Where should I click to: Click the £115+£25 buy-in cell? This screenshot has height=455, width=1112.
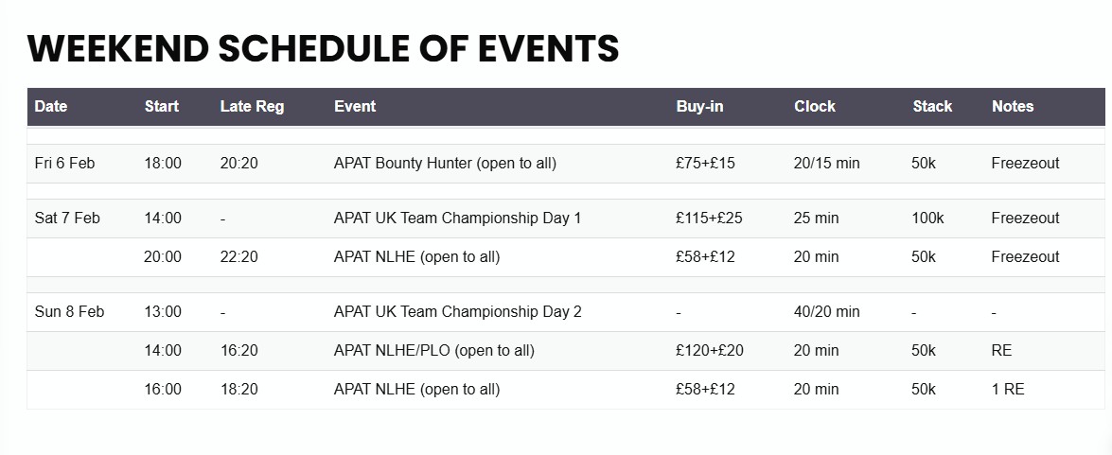click(709, 219)
